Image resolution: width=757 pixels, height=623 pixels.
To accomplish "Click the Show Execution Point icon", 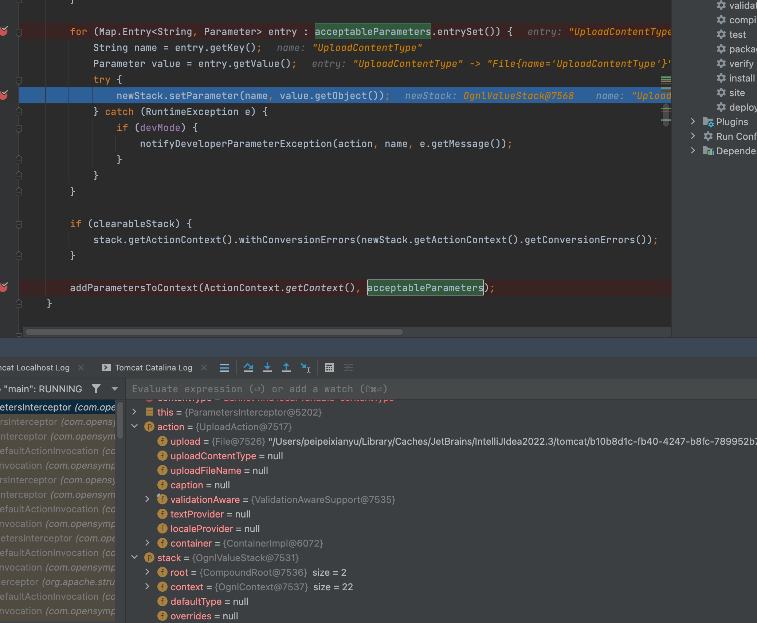I will [224, 368].
